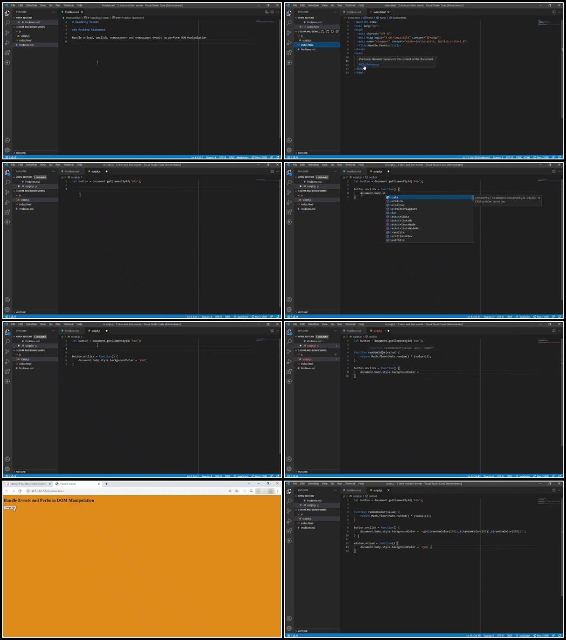Image resolution: width=566 pixels, height=640 pixels.
Task: Select 'setAttribute' suggestion in the autocomplete list
Action: (x=429, y=217)
